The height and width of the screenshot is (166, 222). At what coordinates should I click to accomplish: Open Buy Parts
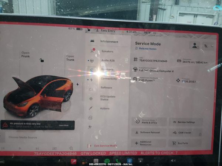(185, 143)
